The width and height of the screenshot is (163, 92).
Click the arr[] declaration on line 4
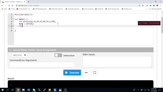point(37,21)
